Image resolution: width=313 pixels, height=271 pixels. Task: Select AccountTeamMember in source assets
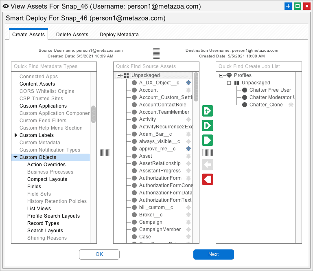[x=164, y=112]
